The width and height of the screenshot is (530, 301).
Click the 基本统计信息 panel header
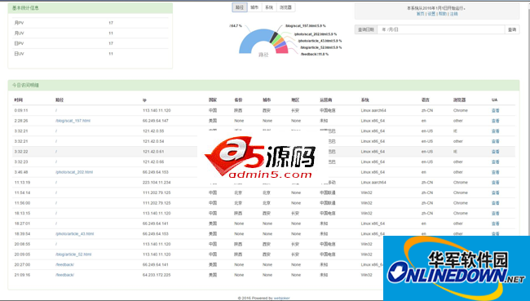(91, 8)
